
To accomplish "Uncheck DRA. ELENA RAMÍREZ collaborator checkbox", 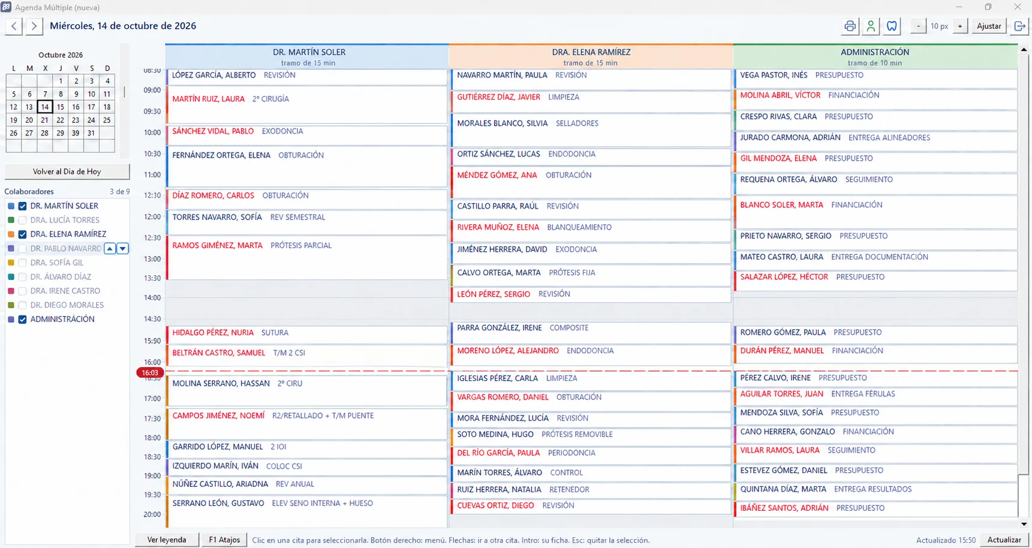I will (22, 234).
